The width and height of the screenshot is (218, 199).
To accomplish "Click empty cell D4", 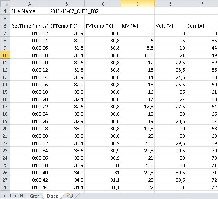I will coord(138,11).
